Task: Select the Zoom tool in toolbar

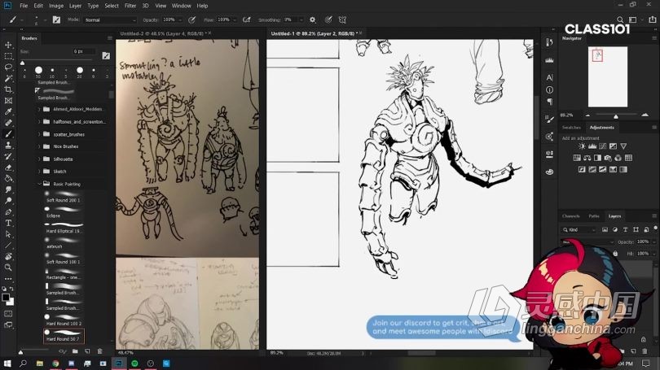Action: click(x=8, y=268)
